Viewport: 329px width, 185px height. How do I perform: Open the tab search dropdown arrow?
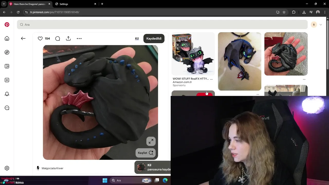tap(4, 4)
